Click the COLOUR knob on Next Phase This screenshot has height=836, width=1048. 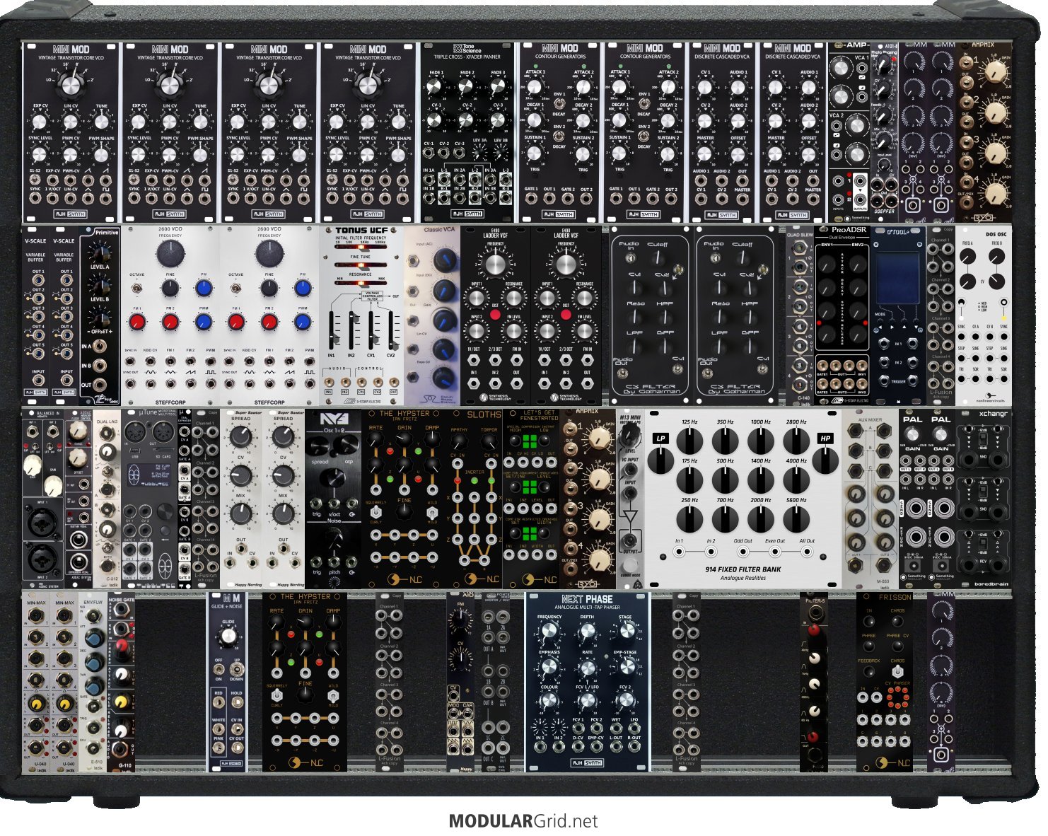(549, 702)
